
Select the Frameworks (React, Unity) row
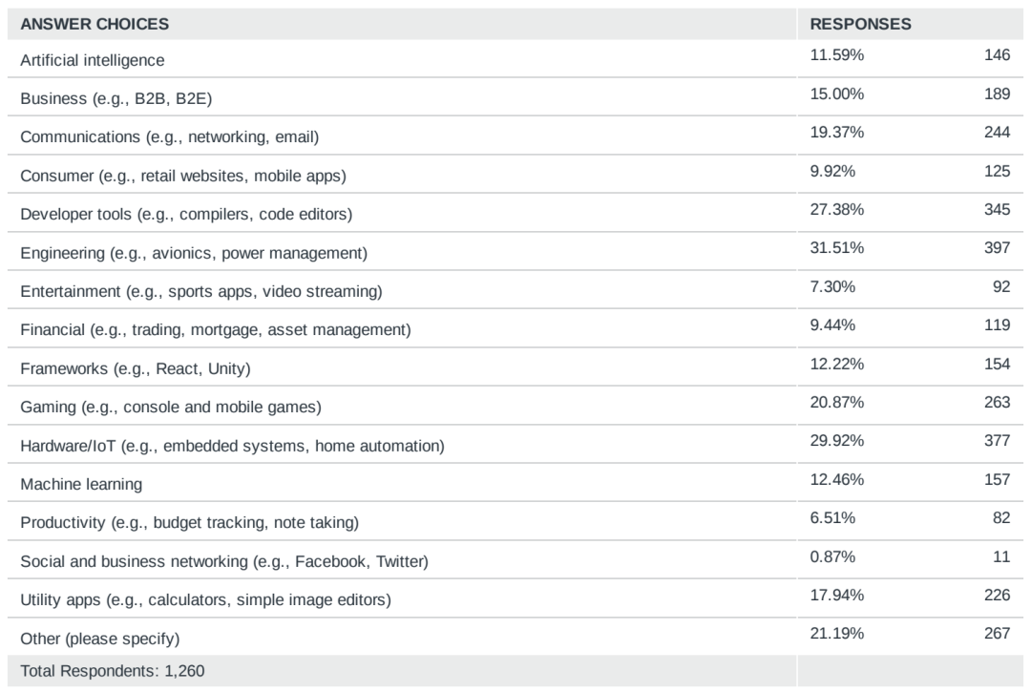[515, 367]
